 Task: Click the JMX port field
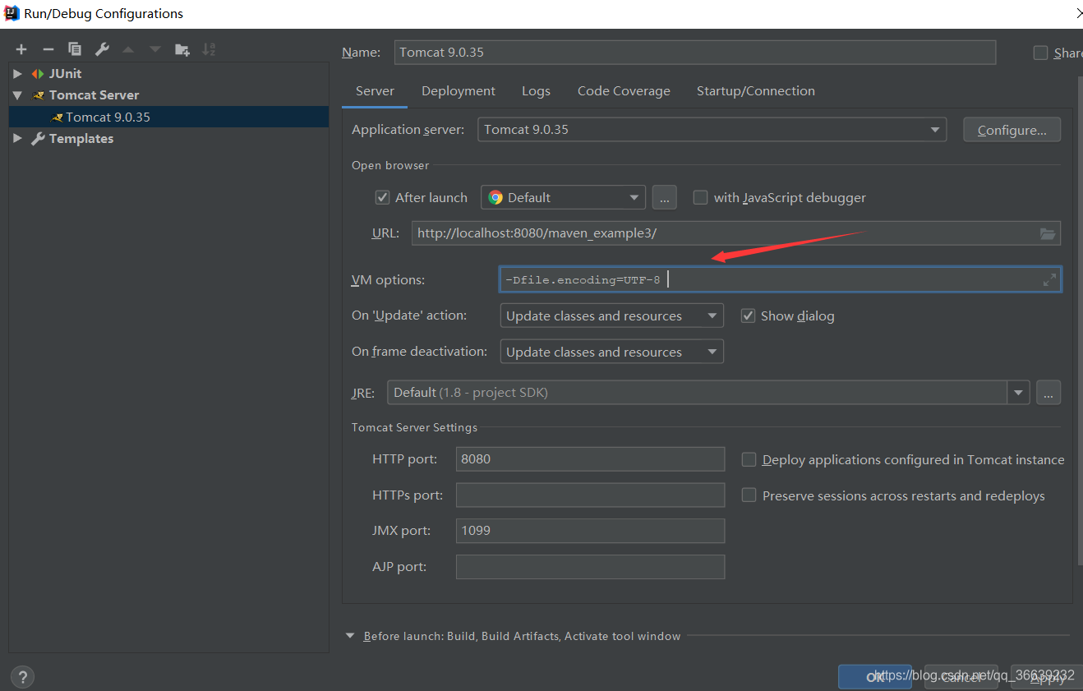590,531
